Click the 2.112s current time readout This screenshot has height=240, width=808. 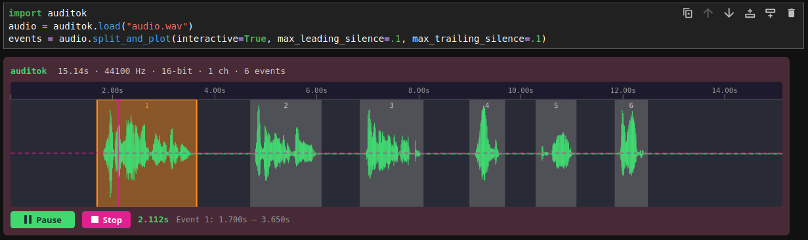(x=154, y=220)
